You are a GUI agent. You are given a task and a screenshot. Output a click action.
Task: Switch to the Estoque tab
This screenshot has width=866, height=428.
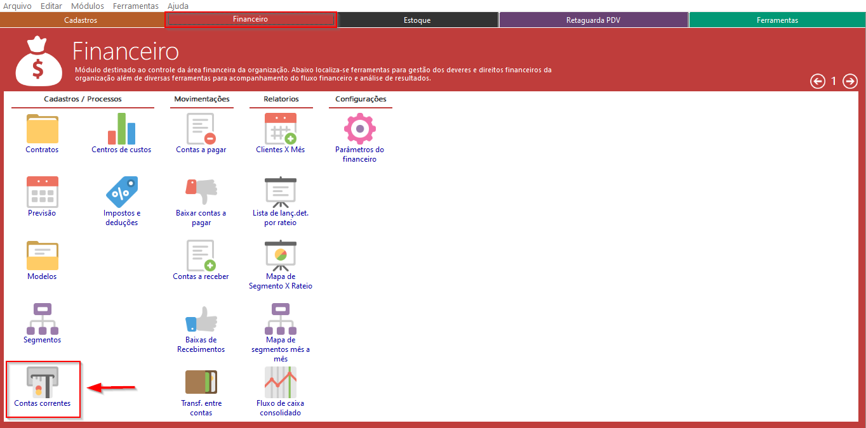417,20
